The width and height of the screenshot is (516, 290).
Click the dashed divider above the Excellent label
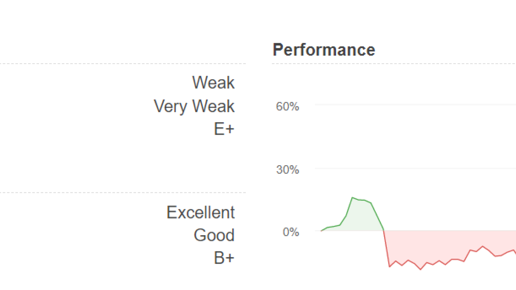pos(123,193)
